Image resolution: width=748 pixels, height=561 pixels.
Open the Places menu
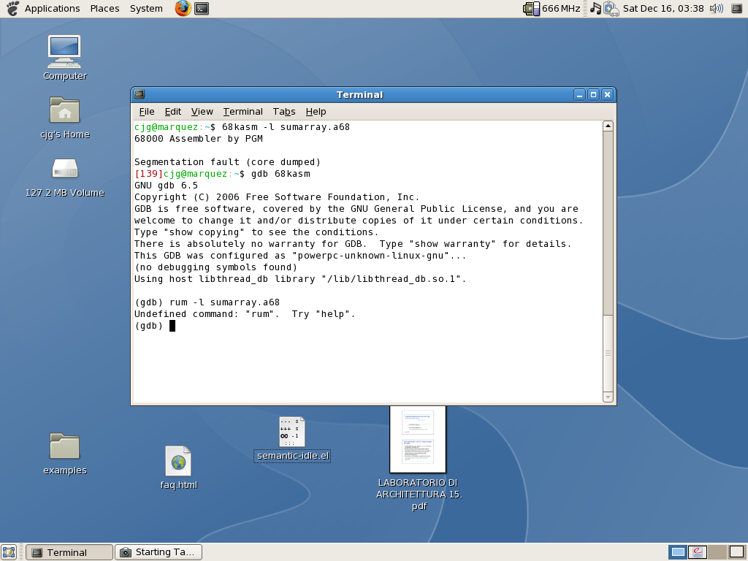[104, 9]
